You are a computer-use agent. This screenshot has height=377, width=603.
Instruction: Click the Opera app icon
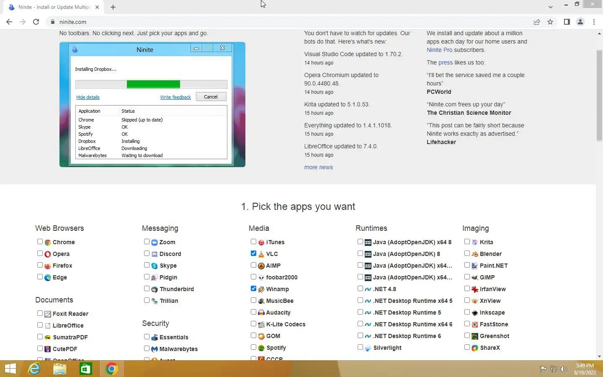tap(48, 254)
